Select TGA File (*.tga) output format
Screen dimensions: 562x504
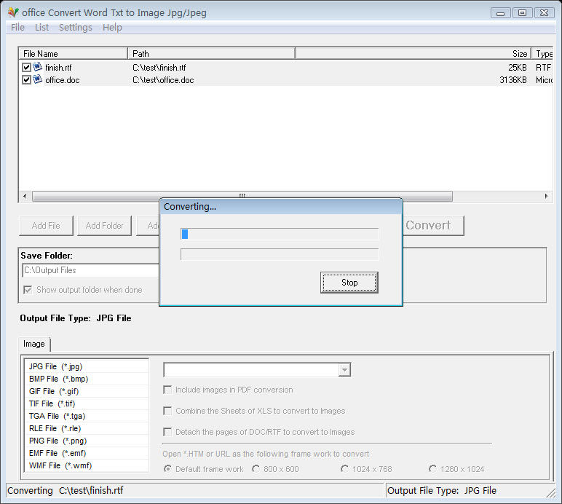click(x=87, y=416)
